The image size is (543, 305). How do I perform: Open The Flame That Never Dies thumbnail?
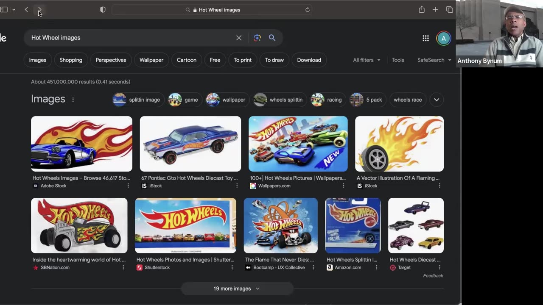[280, 225]
